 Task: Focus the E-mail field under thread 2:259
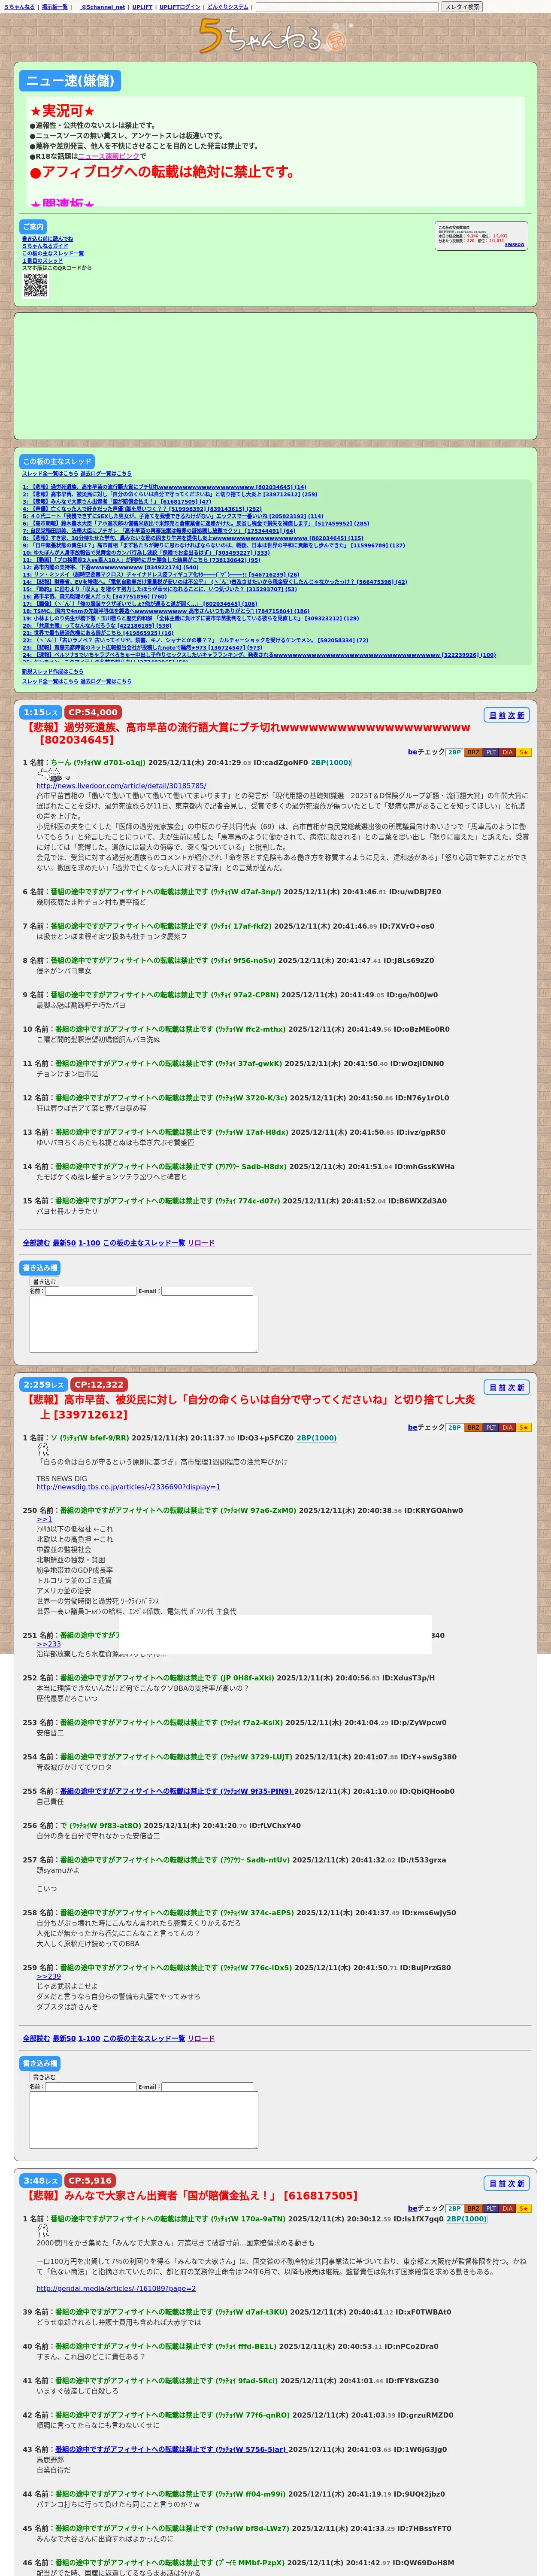(207, 2086)
